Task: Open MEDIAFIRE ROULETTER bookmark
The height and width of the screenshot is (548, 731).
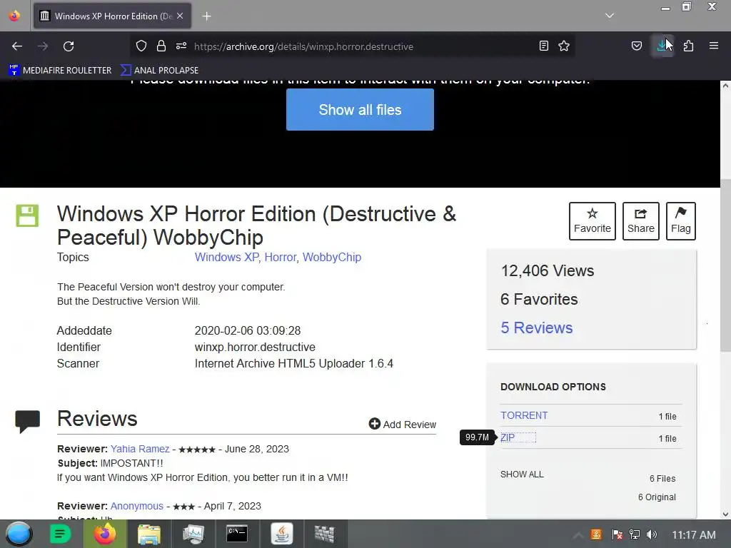Action: pyautogui.click(x=60, y=71)
